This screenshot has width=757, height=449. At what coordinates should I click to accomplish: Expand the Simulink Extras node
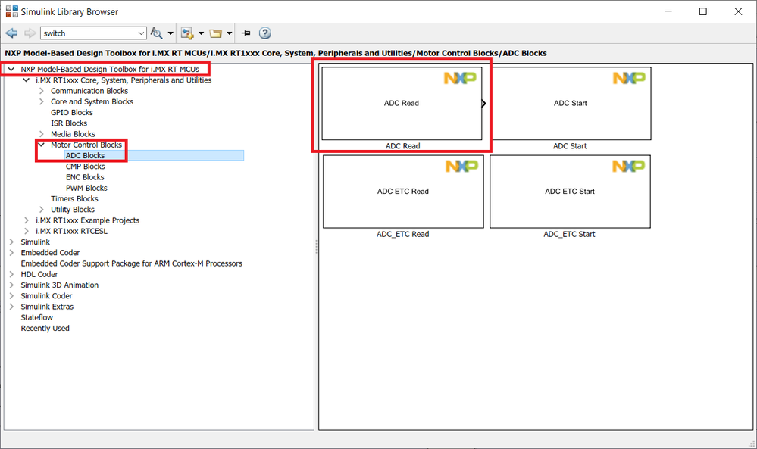(x=11, y=306)
